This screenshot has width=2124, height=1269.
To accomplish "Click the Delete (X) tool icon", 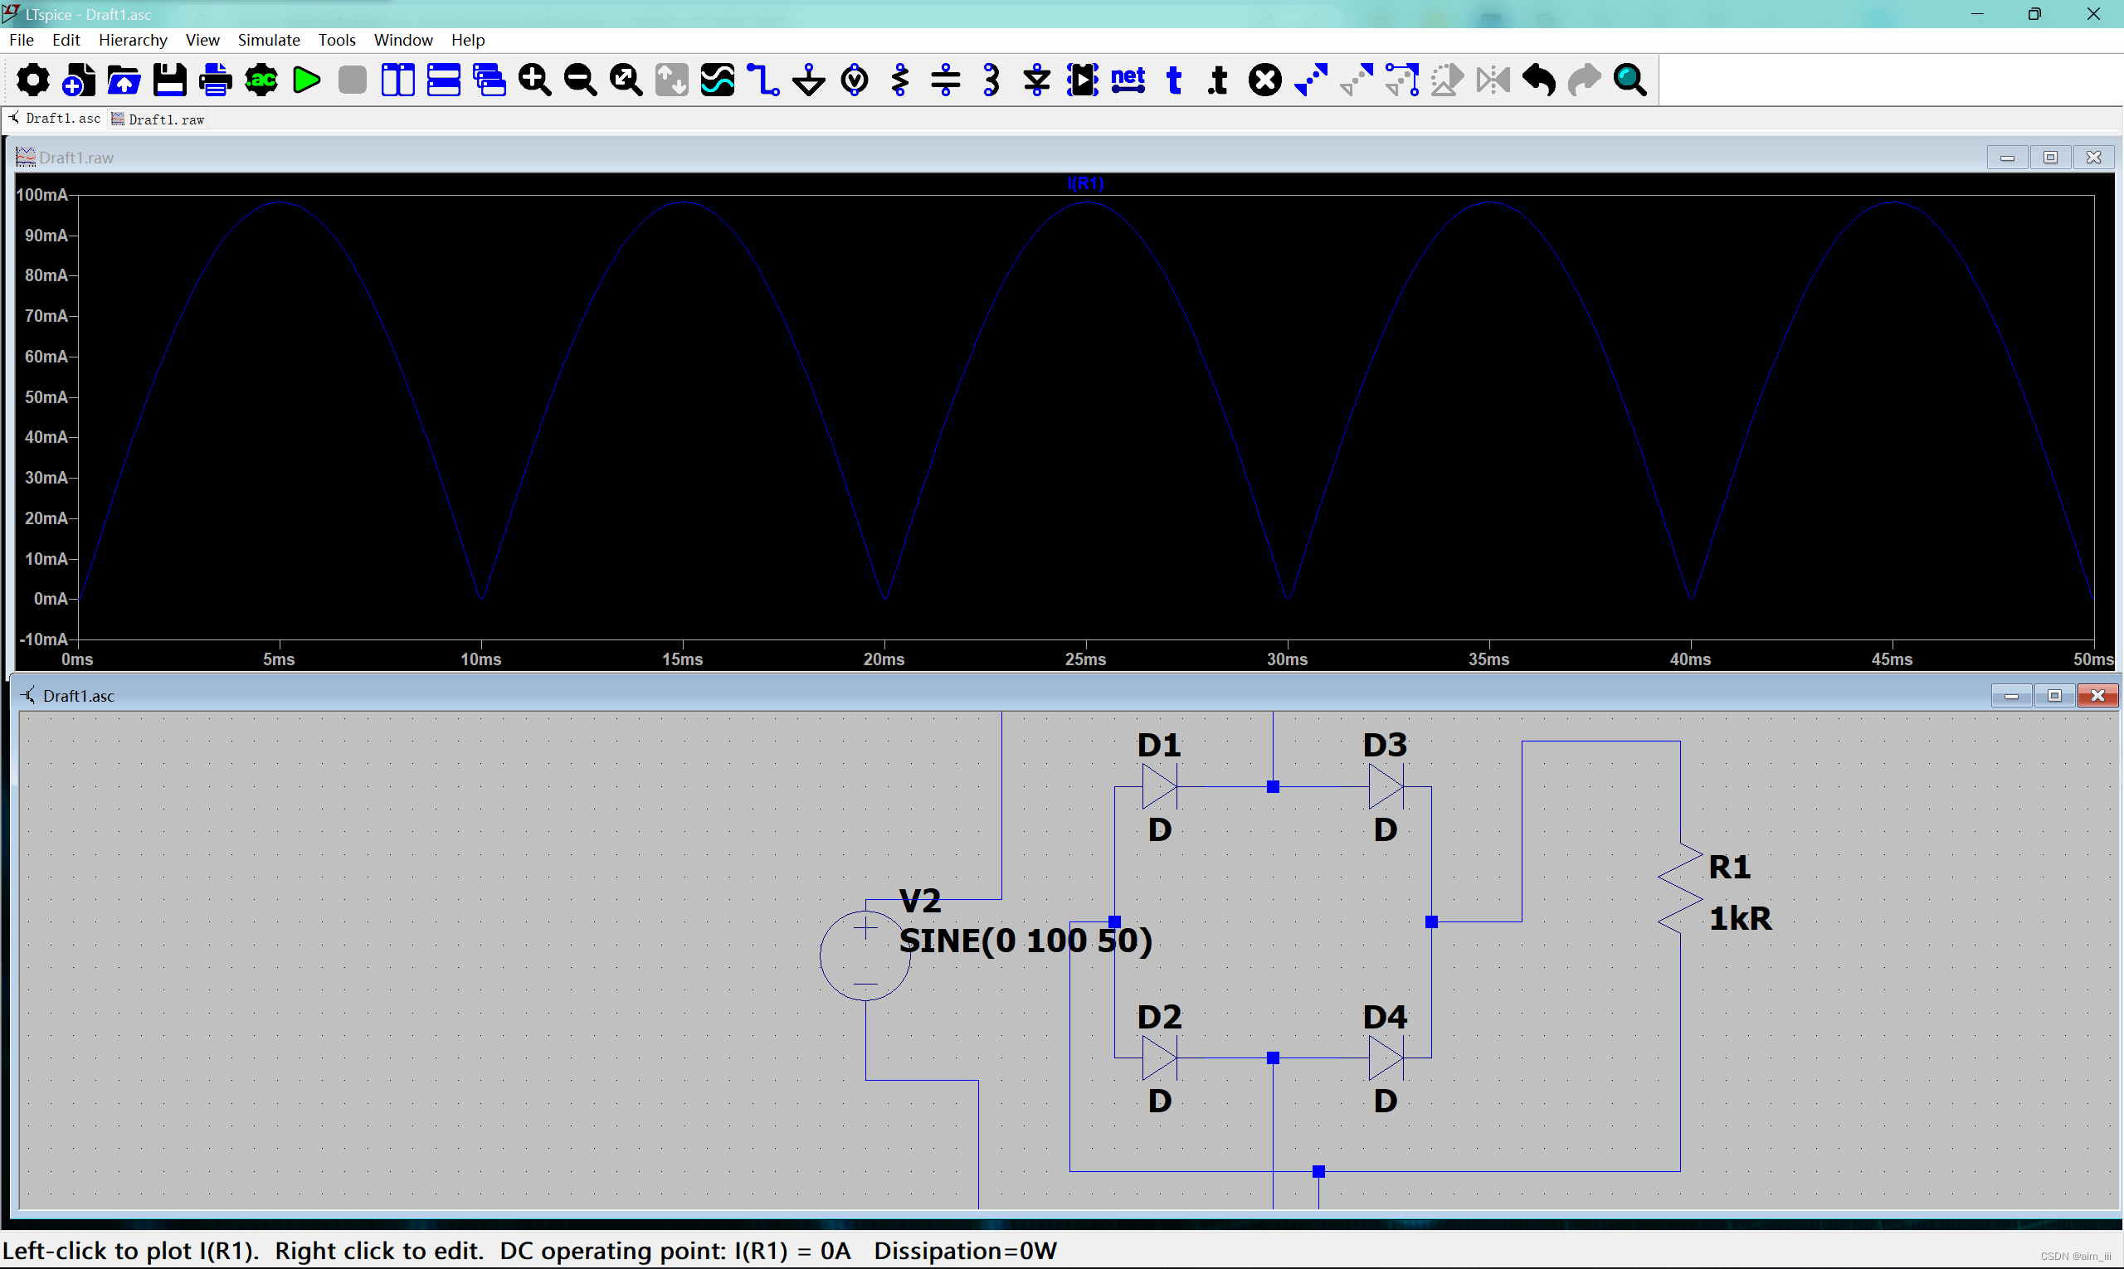I will pos(1264,80).
